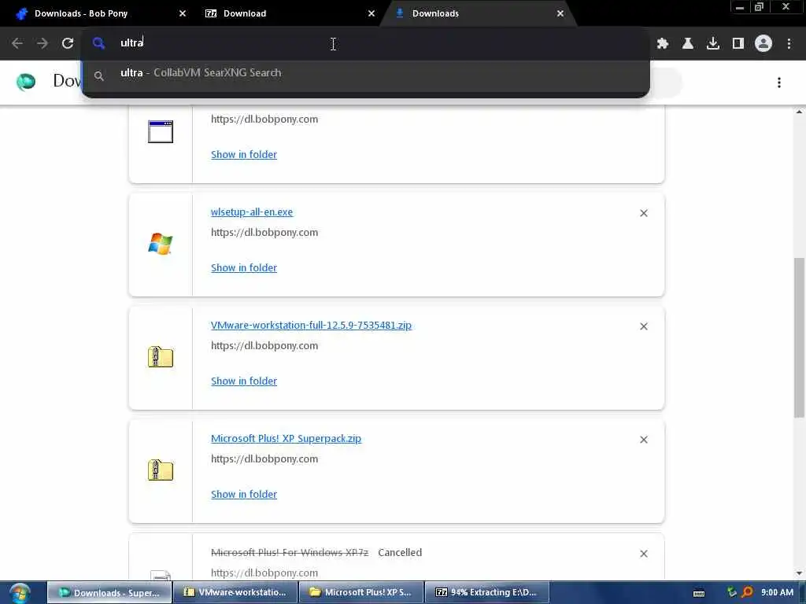Click https://dl.bobpony.com under Microsoft Plus! XP Superpack.zip
The image size is (806, 604).
(264, 459)
